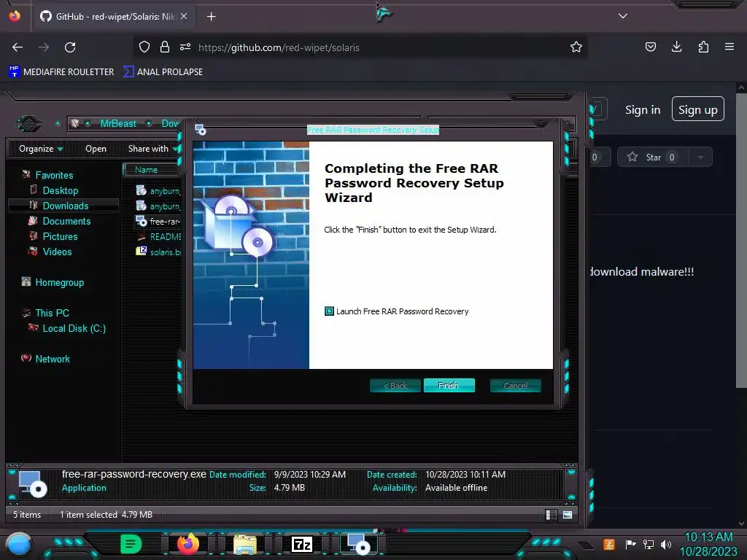Expand the list all tabs dropdown
The width and height of the screenshot is (747, 560).
622,16
